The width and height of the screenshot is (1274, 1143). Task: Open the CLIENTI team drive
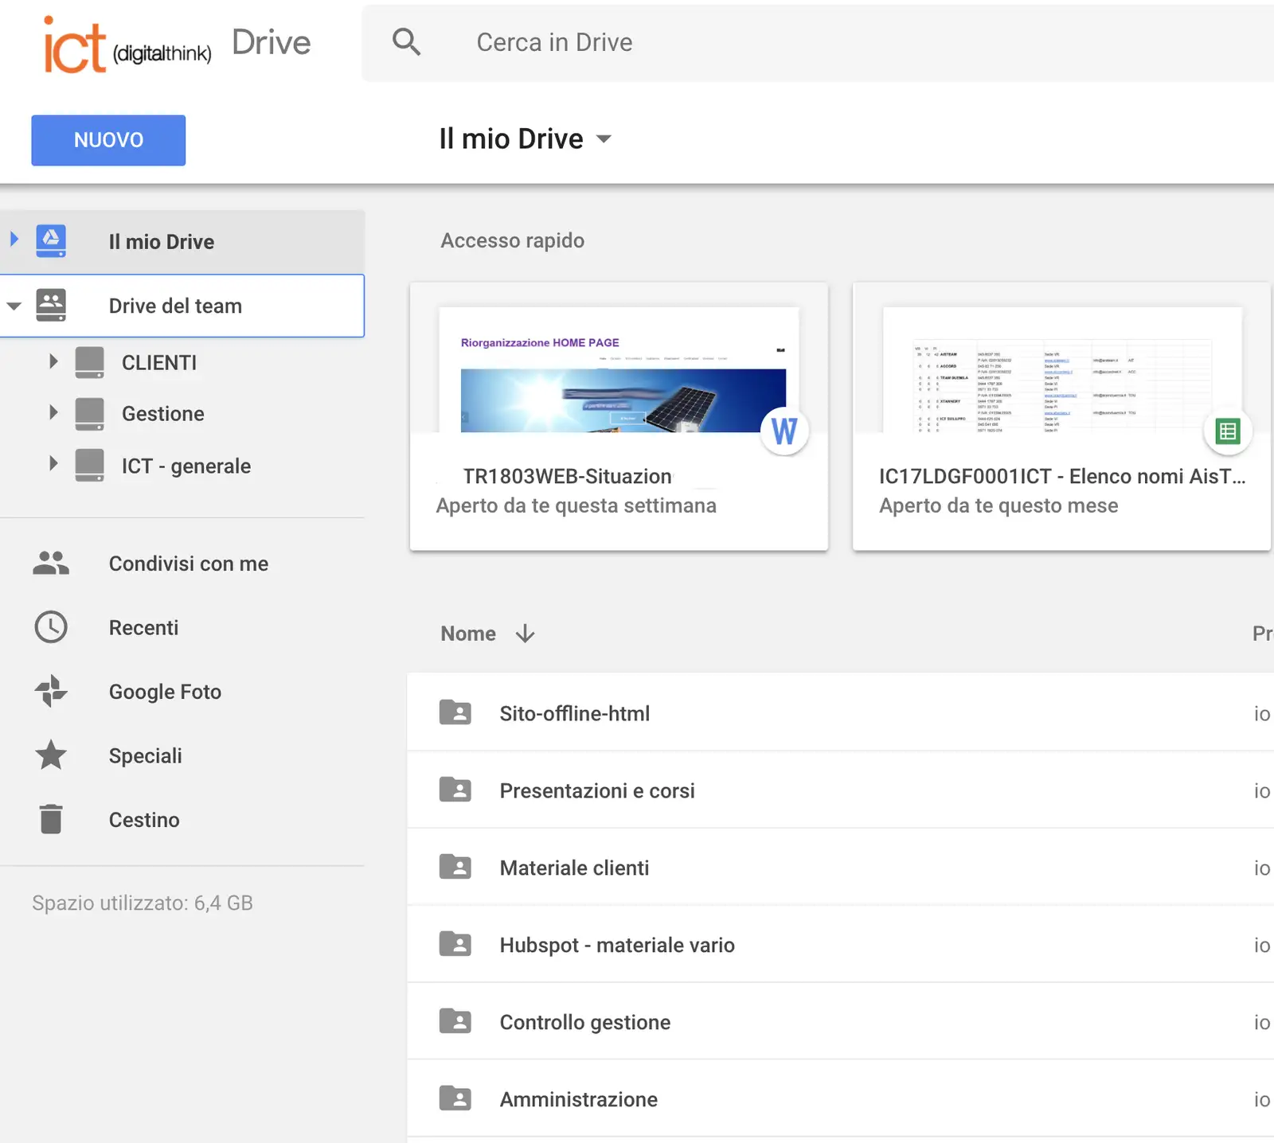[159, 363]
